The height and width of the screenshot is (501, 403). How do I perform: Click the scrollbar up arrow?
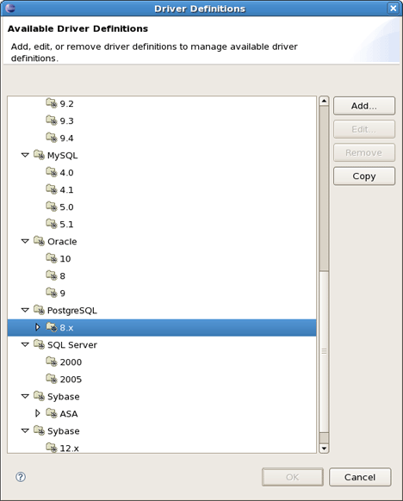coord(324,101)
